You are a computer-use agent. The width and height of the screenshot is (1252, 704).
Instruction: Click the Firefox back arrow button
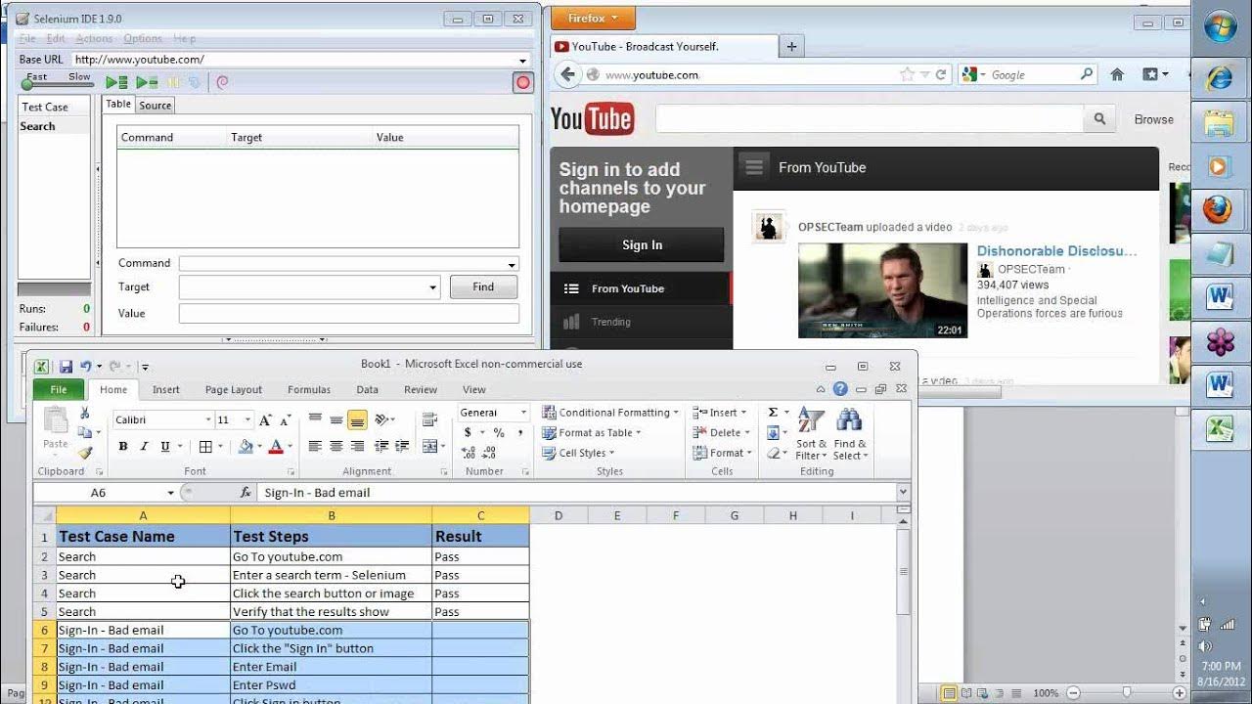(567, 74)
